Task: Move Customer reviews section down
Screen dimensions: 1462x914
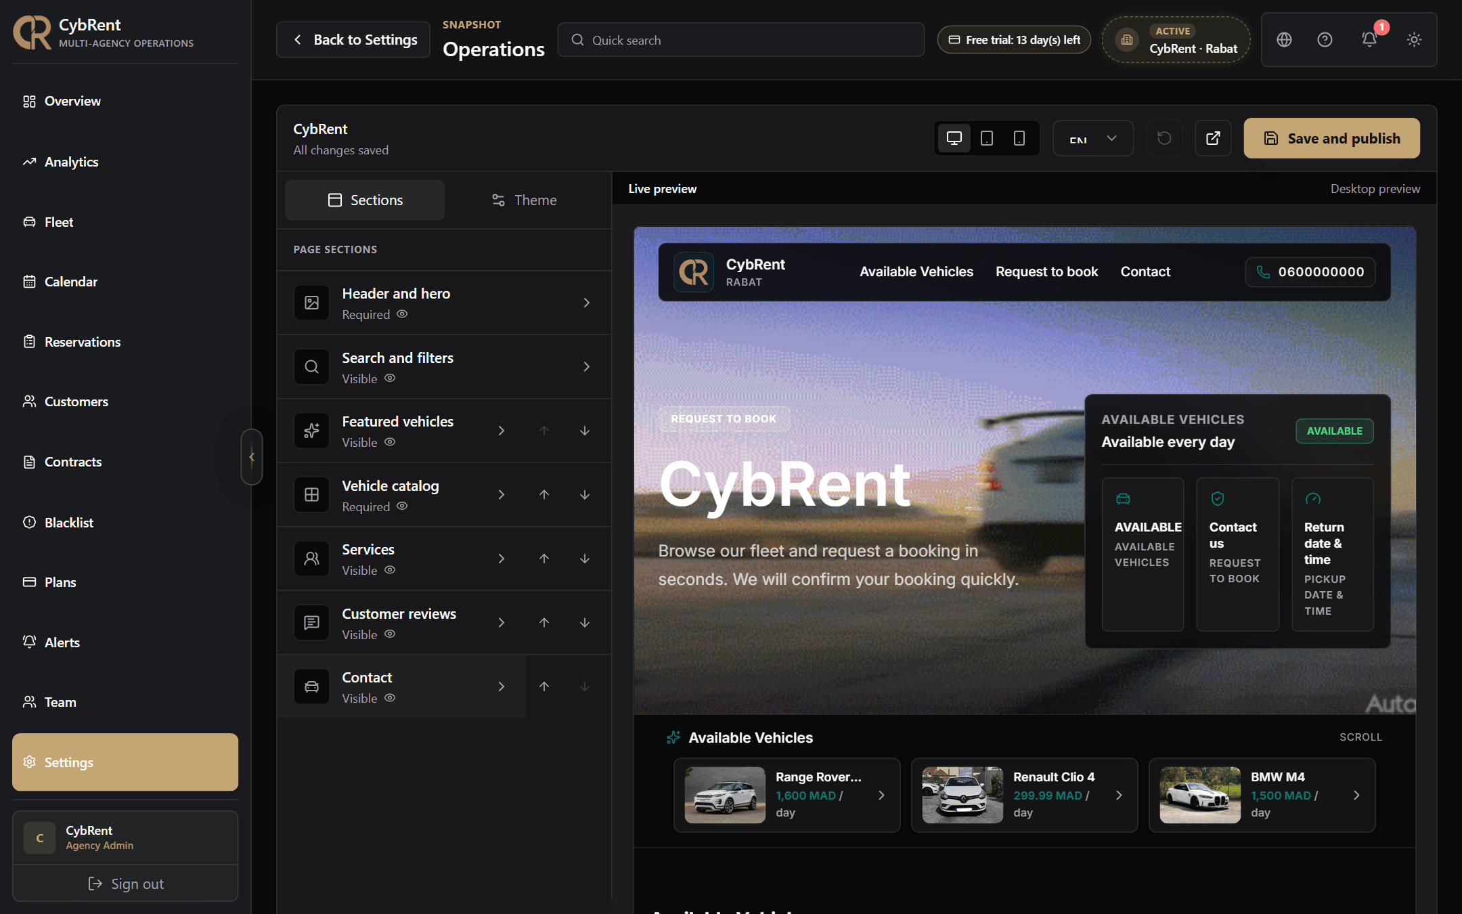Action: point(585,622)
